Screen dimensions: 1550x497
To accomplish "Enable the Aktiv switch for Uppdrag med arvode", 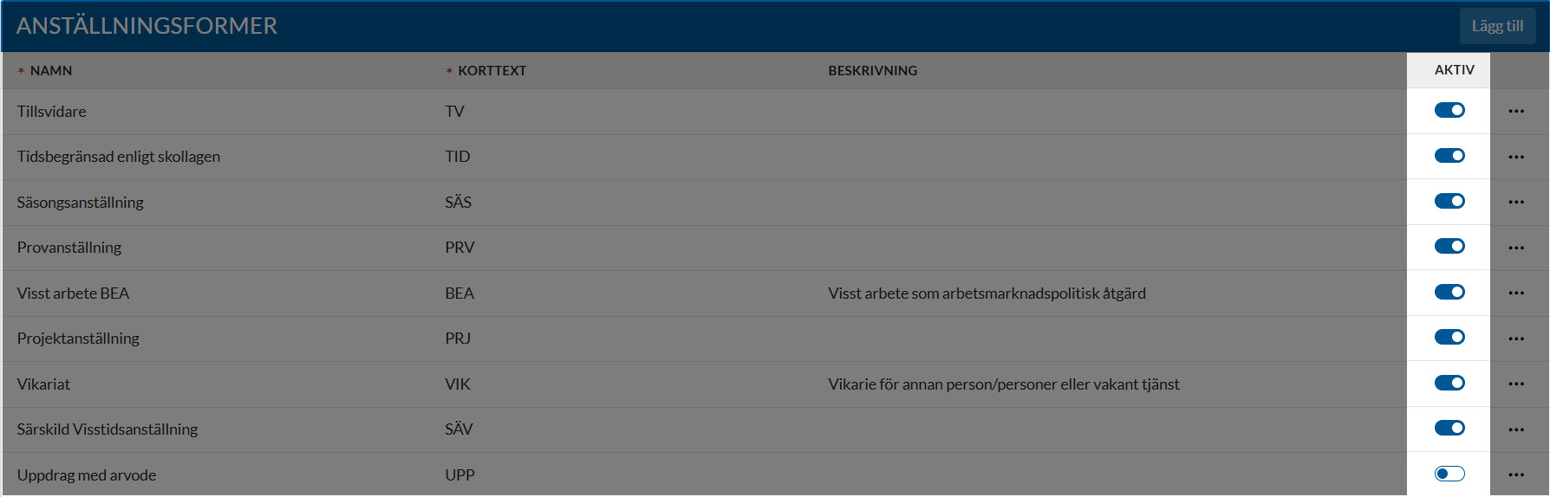I will [x=1449, y=474].
